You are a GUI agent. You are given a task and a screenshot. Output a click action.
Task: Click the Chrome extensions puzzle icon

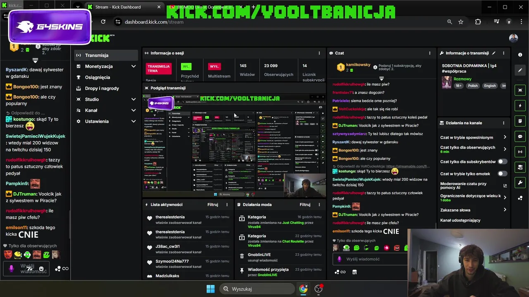(x=478, y=22)
